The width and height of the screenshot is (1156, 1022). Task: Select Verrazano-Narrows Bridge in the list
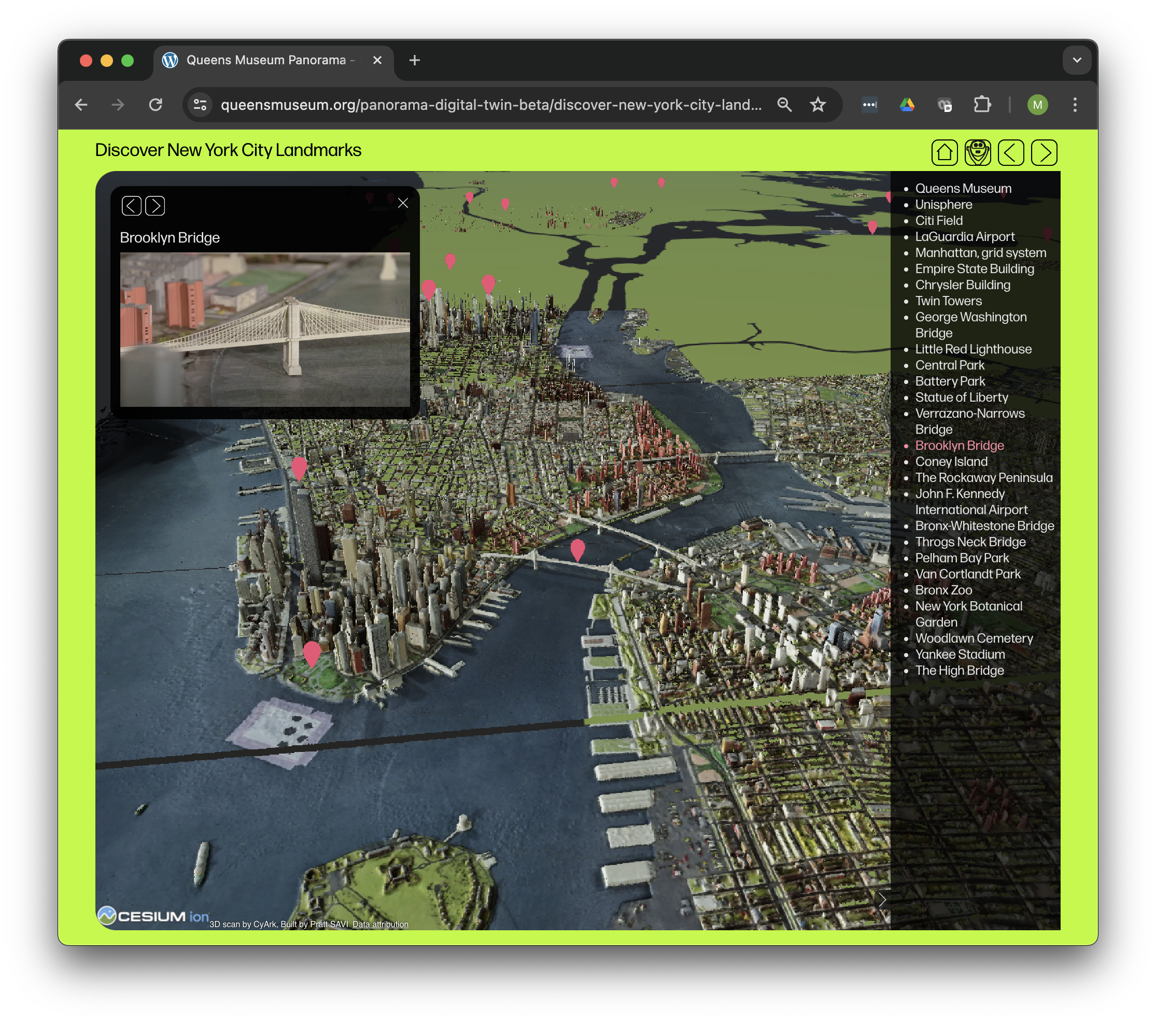pyautogui.click(x=970, y=421)
